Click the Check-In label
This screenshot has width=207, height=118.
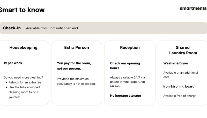(12, 28)
